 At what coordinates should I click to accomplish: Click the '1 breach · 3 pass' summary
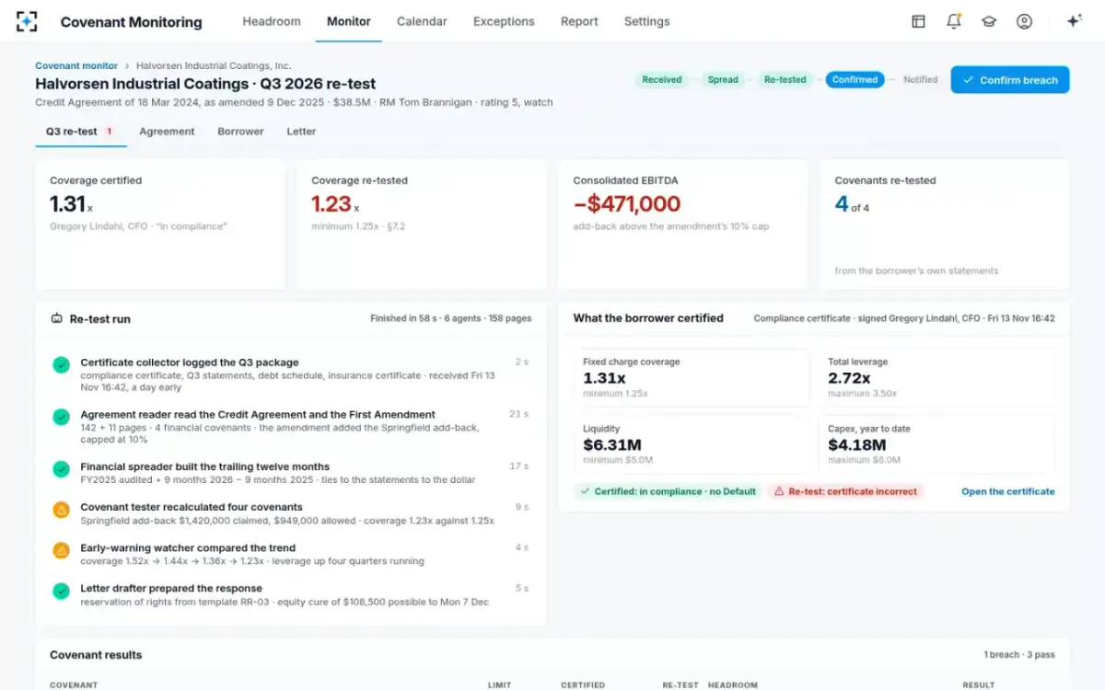(1019, 655)
